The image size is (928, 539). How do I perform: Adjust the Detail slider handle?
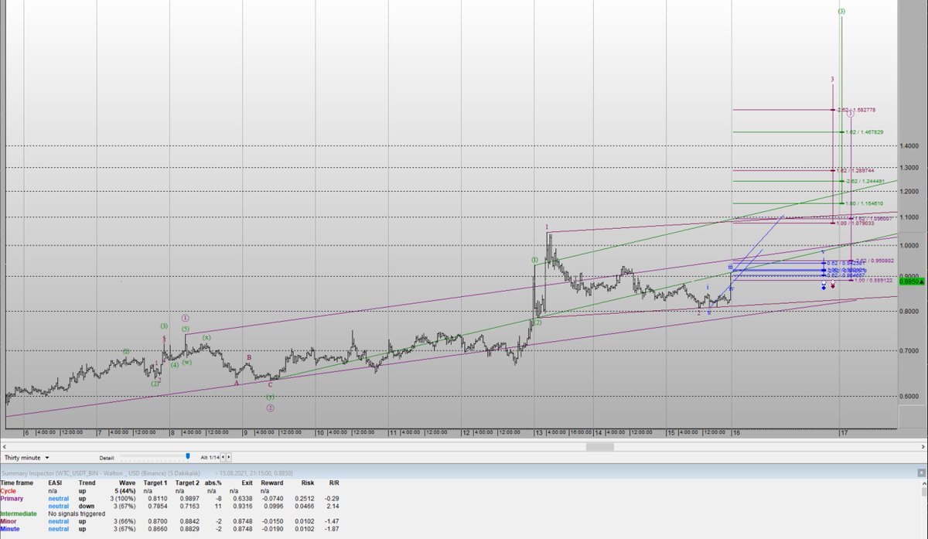pyautogui.click(x=187, y=457)
